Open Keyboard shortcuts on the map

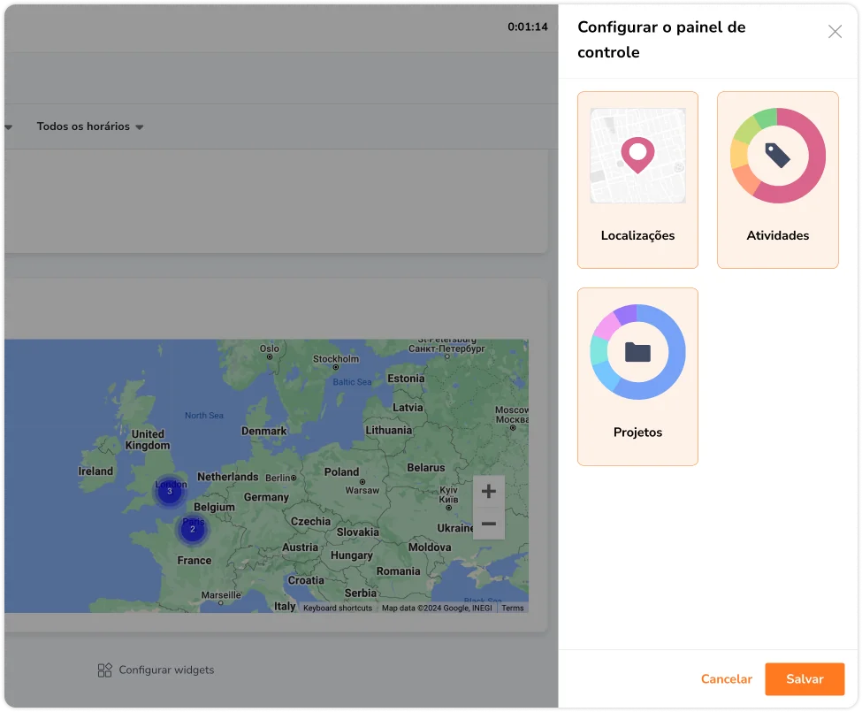pos(338,609)
